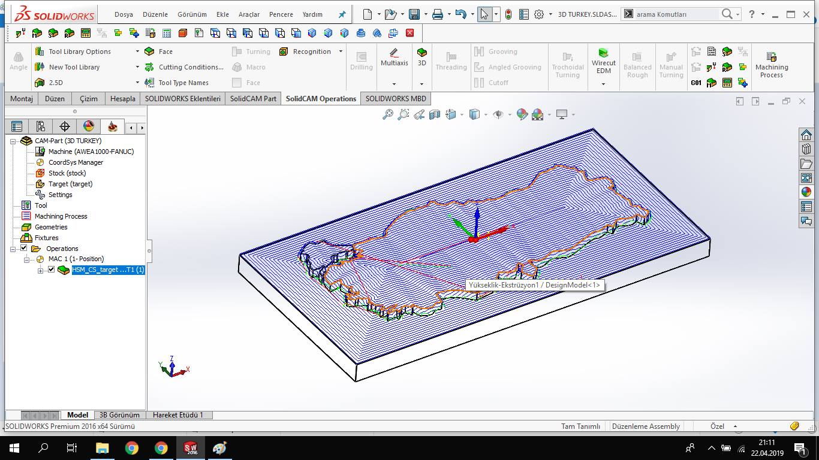Click the Recognition toolbar icon
Viewport: 819px width, 460px height.
click(284, 52)
